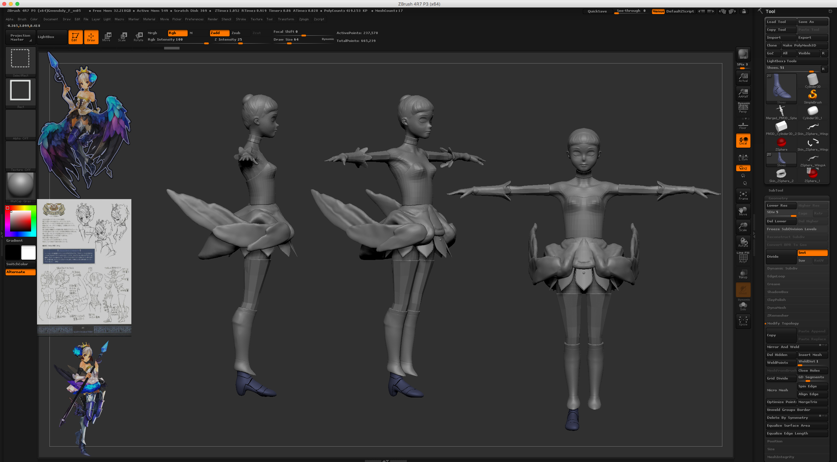Select the Draw mode button
Screen dimensions: 837x462
[91, 37]
